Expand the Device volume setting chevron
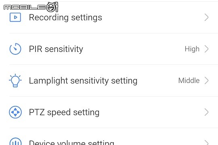The image size is (218, 145). click(x=207, y=143)
